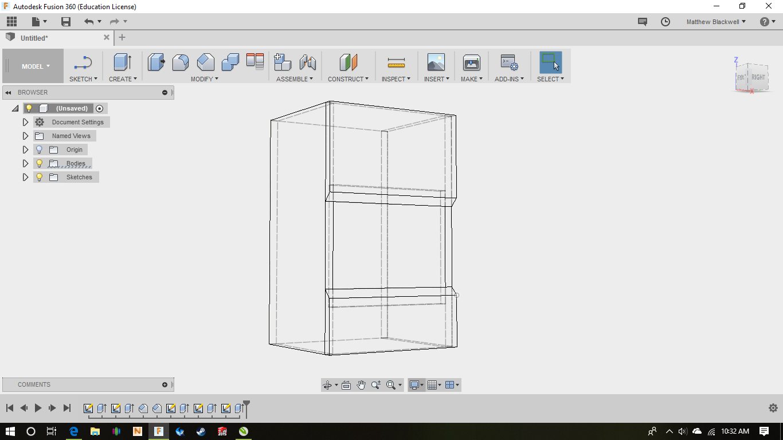
Task: Open the MODIFY menu label
Action: coord(205,79)
